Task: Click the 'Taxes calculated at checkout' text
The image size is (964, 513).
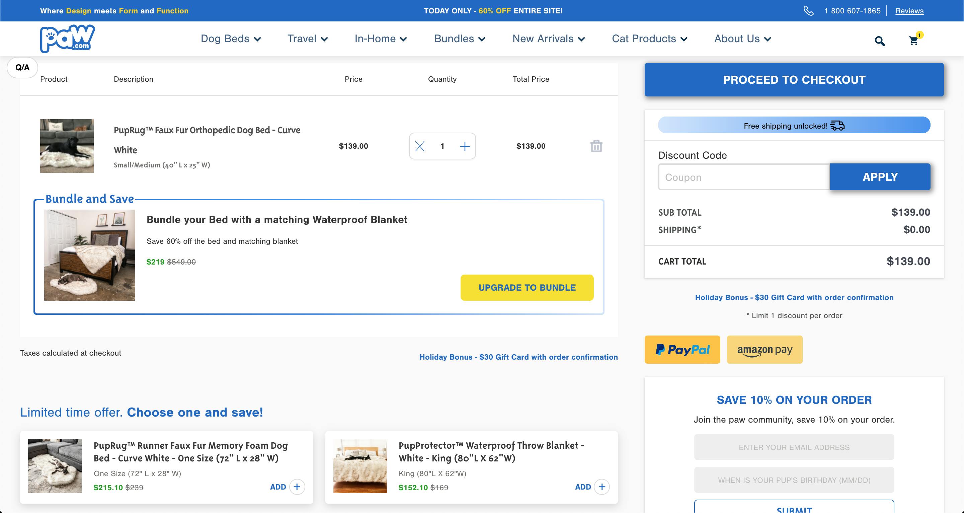Action: [70, 353]
